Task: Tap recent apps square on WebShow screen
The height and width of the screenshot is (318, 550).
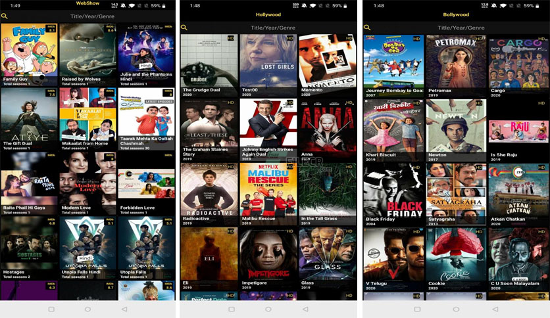Action: coord(51,309)
